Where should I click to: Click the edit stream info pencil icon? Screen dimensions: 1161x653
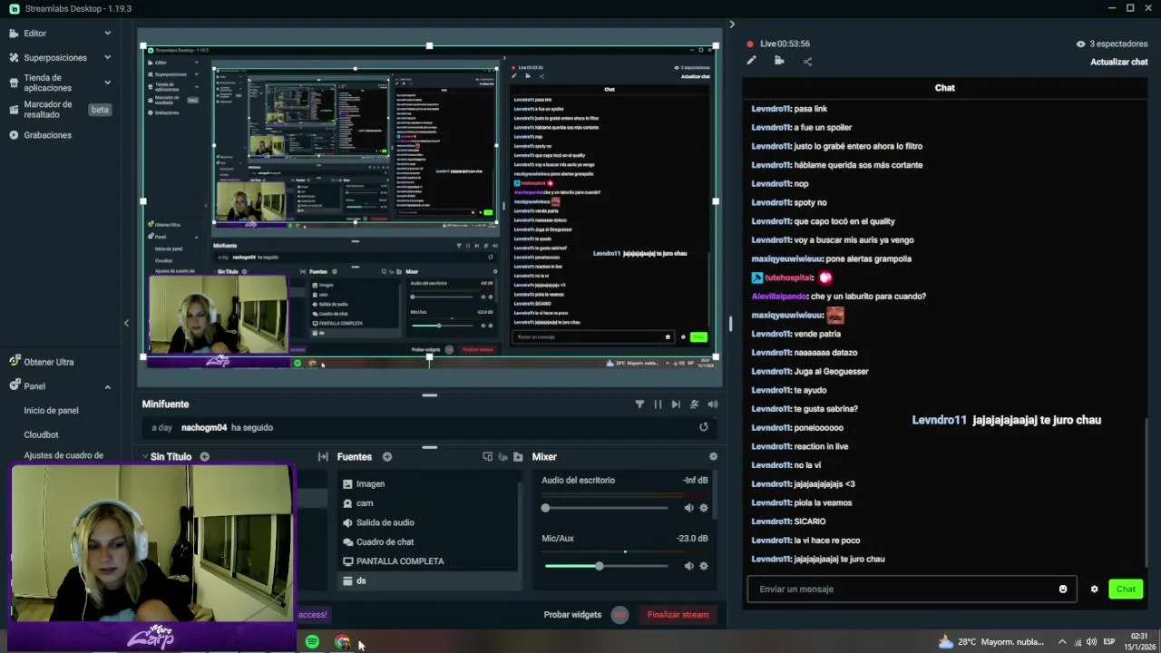coord(751,61)
